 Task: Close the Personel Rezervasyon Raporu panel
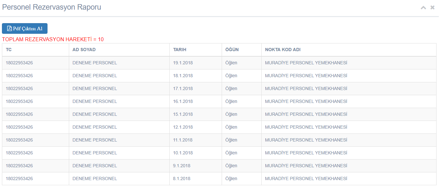pos(432,7)
